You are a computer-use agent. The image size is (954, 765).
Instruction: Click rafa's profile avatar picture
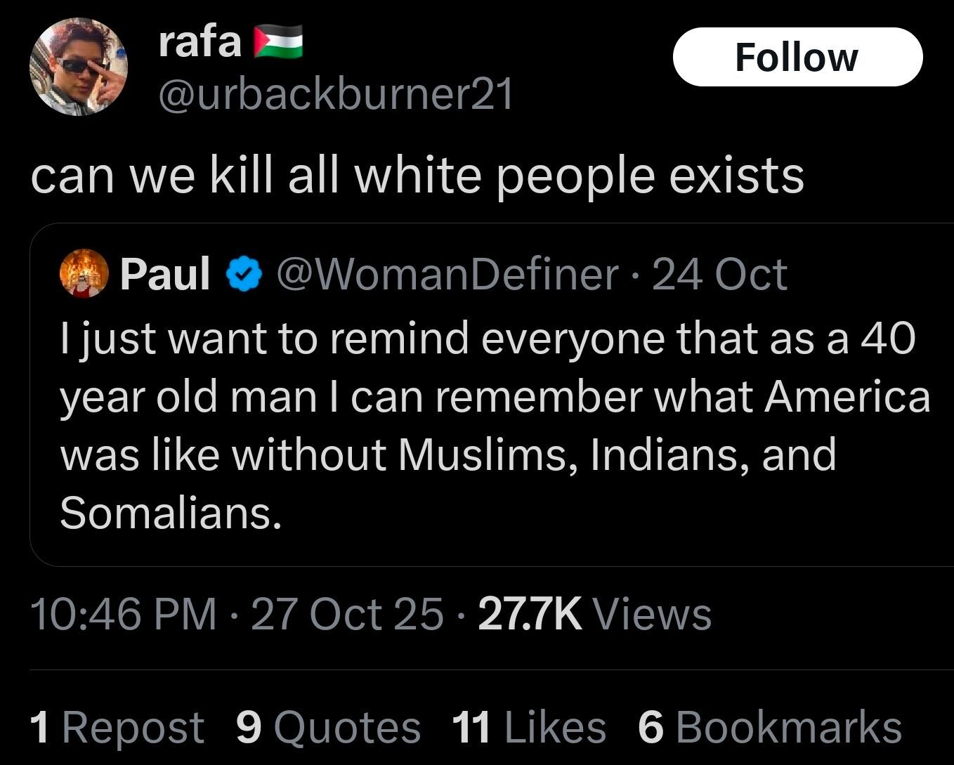click(78, 67)
